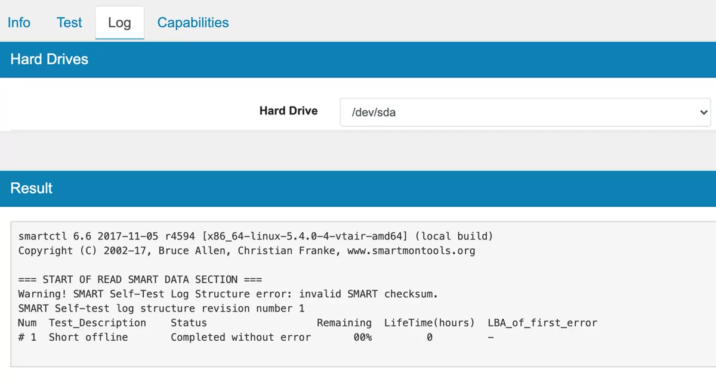Switch to the Info tab
716x380 pixels.
(x=19, y=23)
